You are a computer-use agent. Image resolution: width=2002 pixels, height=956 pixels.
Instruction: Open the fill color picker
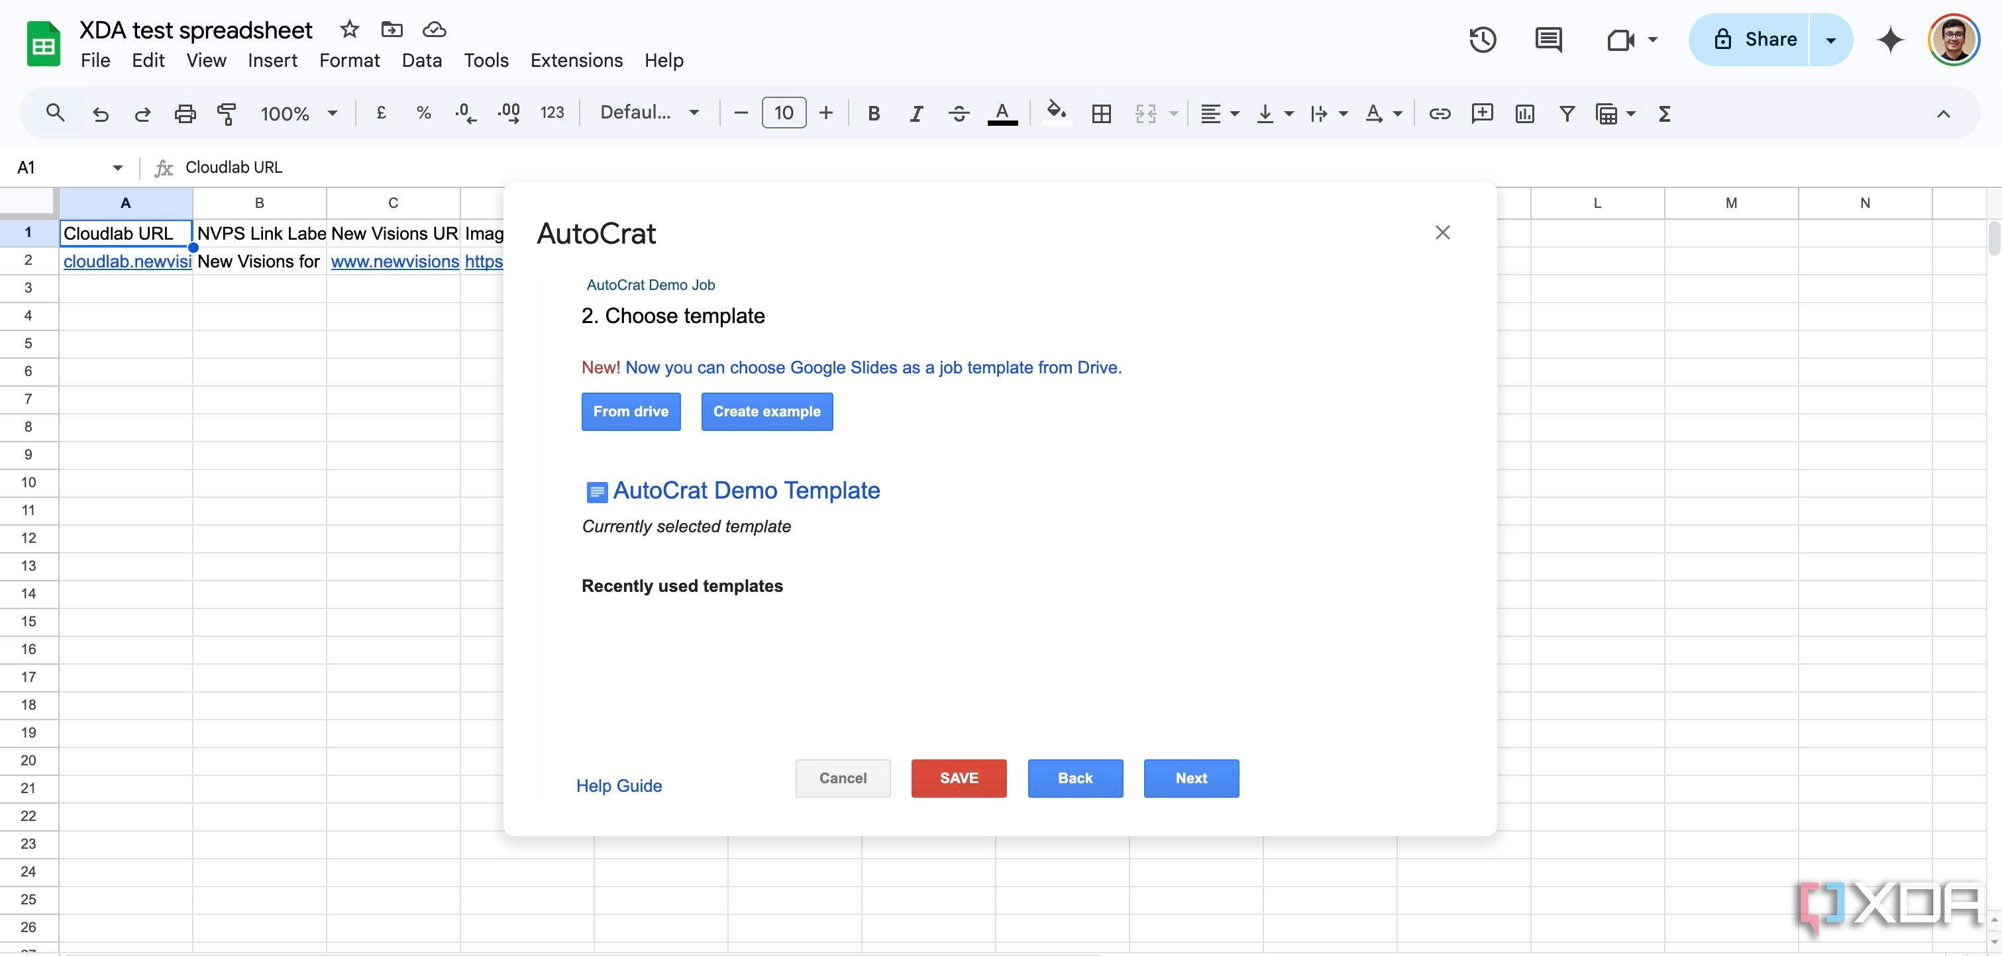[x=1056, y=113]
